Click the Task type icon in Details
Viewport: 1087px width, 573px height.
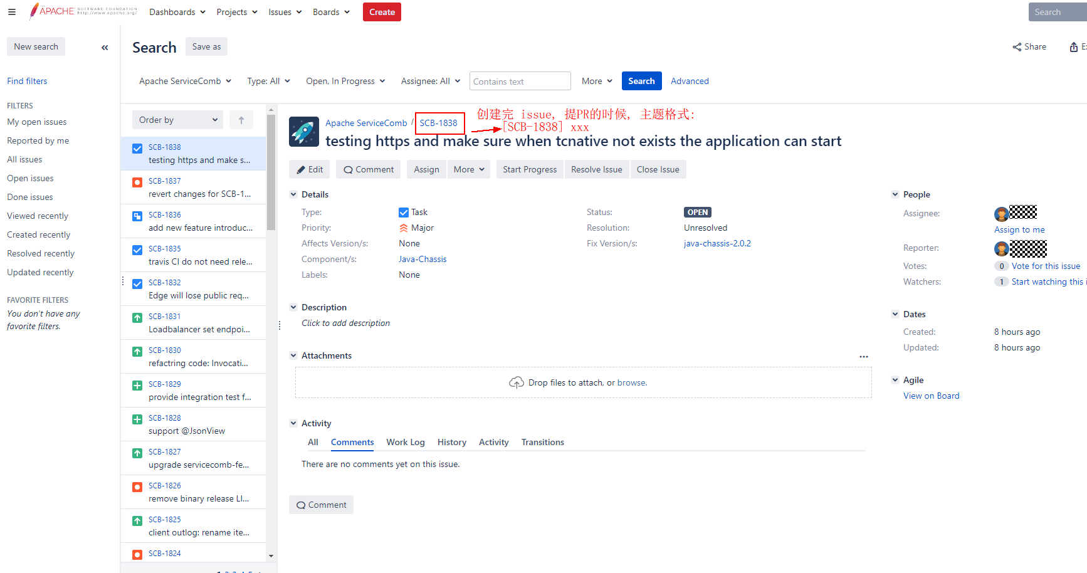coord(404,213)
